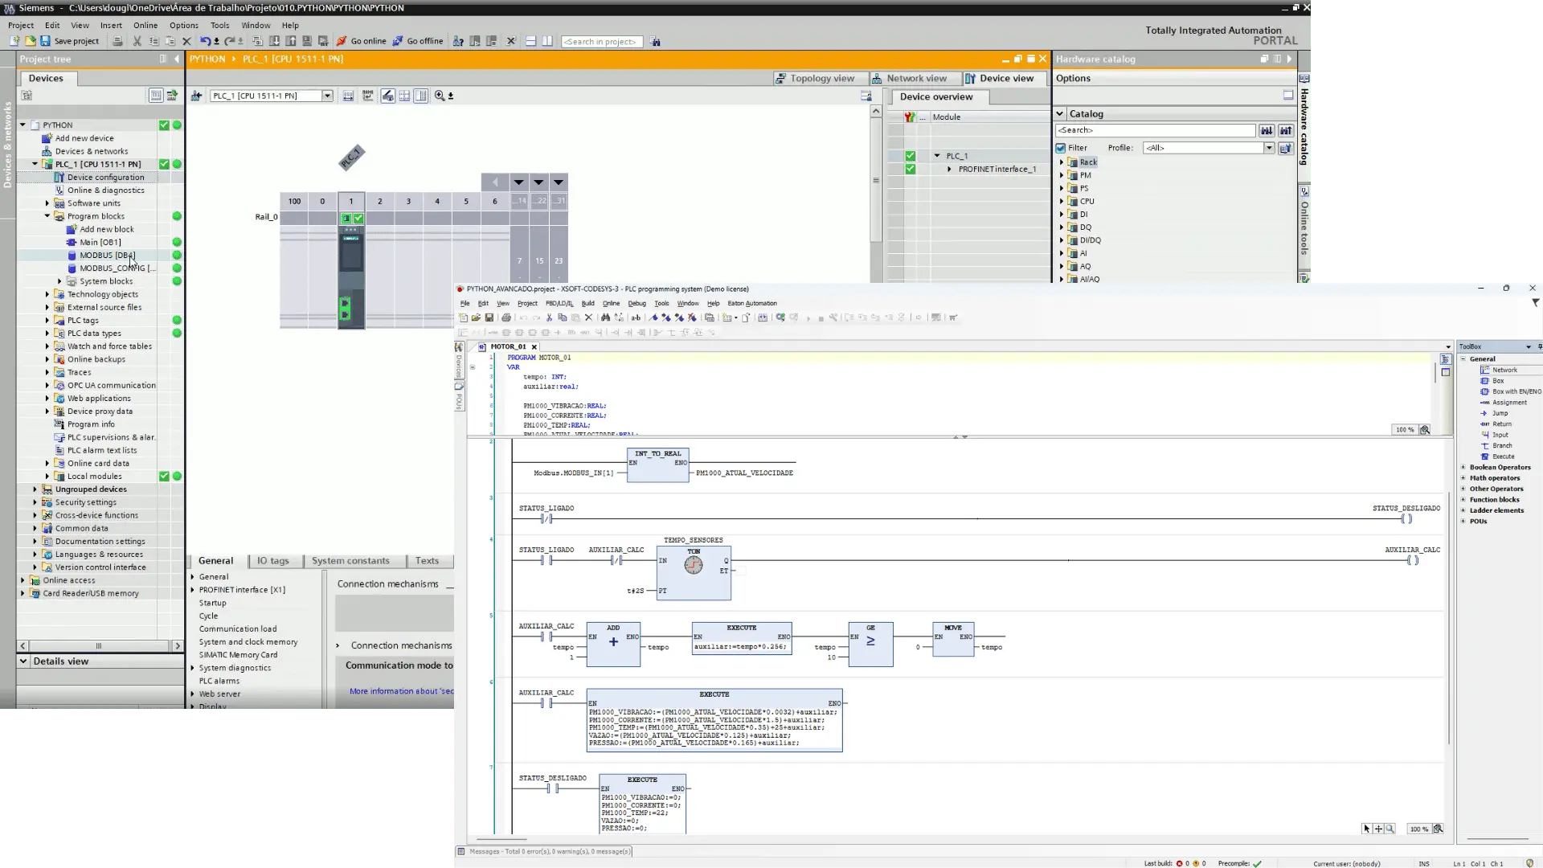Click the Search in project input field
Image resolution: width=1543 pixels, height=868 pixels.
click(x=601, y=42)
